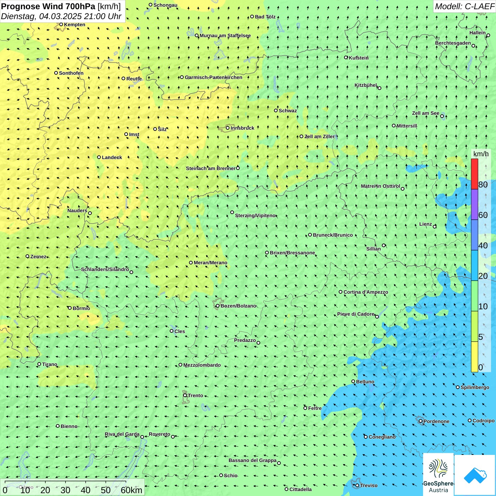The height and width of the screenshot is (496, 496).
Task: Select the Brixen/Bressanone label
Action: (x=292, y=253)
